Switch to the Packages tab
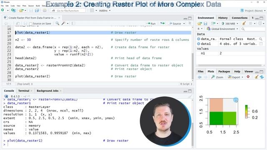267x150 pixels. (x=224, y=71)
